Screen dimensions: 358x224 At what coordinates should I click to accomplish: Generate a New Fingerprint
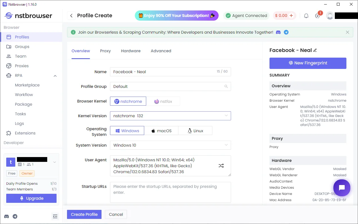coord(308,63)
